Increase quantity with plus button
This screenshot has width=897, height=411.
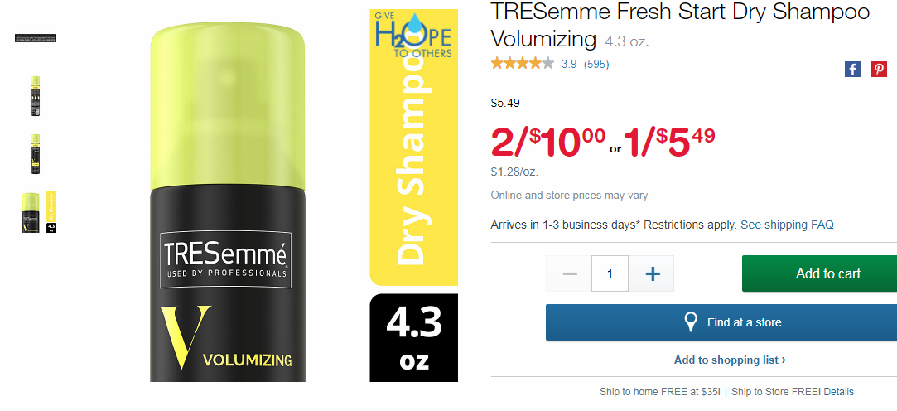coord(652,273)
